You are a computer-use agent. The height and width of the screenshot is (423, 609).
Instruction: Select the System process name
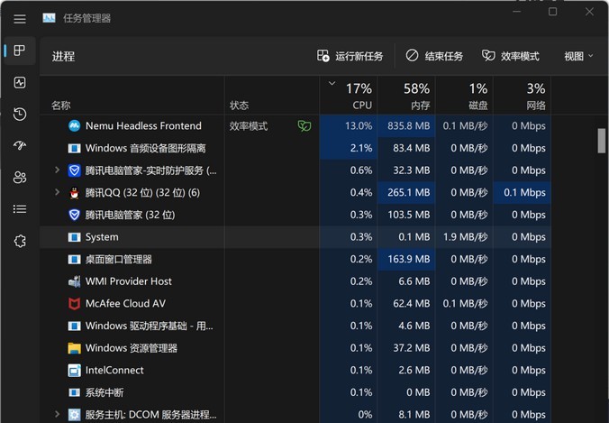click(102, 237)
